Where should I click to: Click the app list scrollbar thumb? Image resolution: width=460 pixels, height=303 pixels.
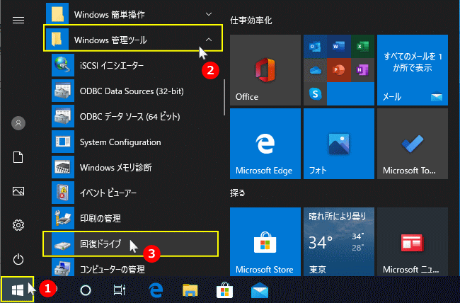(224, 97)
